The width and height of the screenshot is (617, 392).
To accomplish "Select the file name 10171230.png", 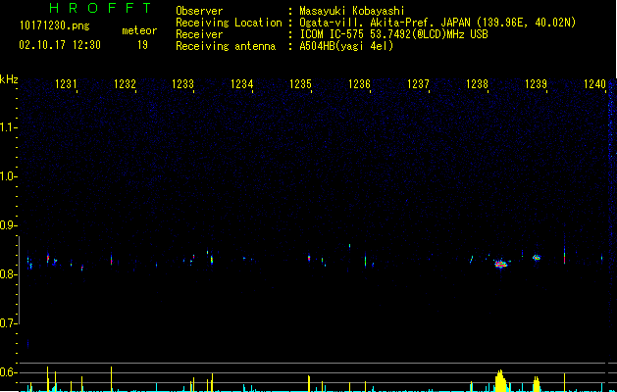I will coord(55,26).
